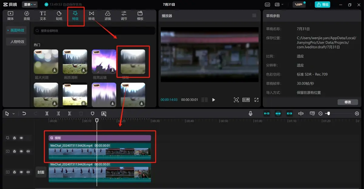Click the 搜索全部特效 search field
The image size is (364, 189).
94,31
